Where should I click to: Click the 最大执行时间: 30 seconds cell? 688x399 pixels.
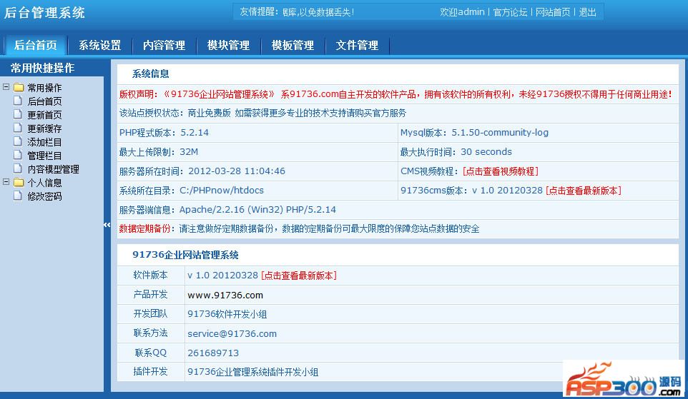coord(539,151)
